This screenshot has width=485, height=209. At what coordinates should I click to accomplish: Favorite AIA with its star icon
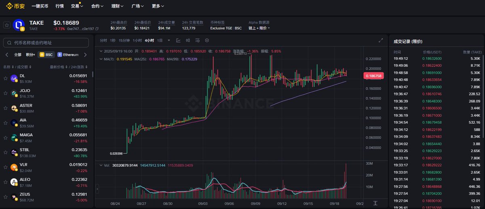point(6,122)
